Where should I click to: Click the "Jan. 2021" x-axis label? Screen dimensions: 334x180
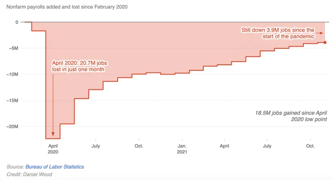tap(182, 149)
